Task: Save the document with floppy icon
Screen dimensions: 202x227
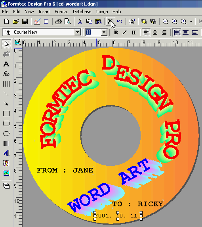Action: tap(25, 21)
